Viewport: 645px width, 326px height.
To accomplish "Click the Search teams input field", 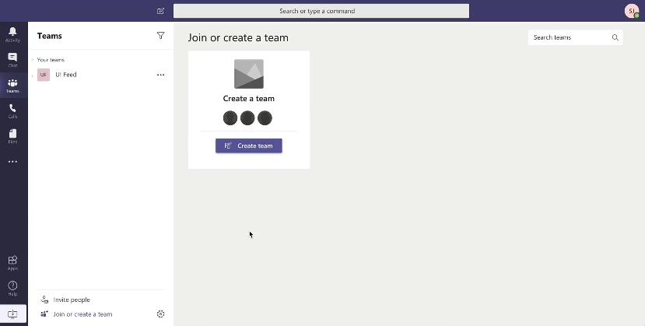I will [575, 37].
